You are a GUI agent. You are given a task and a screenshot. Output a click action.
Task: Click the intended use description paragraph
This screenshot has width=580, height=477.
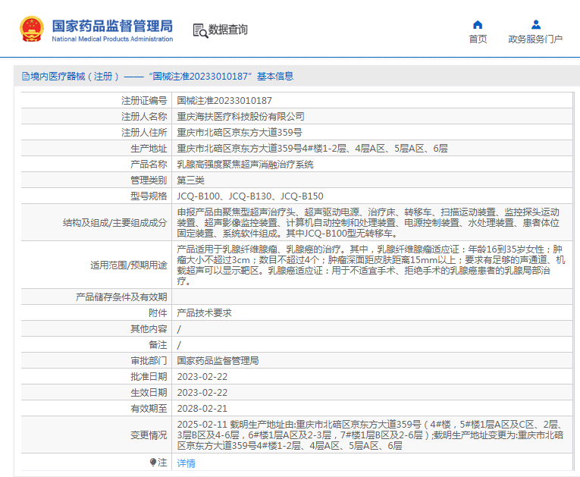click(x=371, y=265)
